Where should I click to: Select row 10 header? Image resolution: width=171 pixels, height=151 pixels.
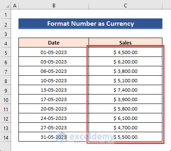pyautogui.click(x=5, y=99)
